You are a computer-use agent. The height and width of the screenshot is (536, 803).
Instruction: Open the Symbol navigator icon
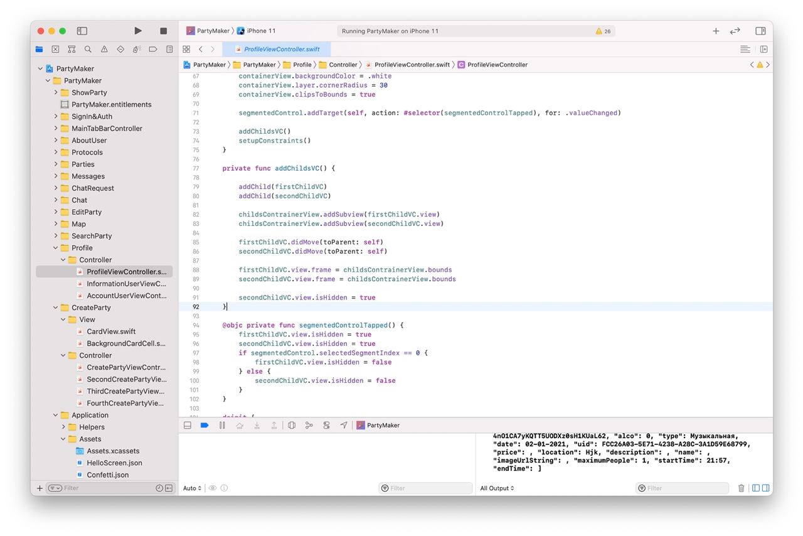tap(72, 49)
